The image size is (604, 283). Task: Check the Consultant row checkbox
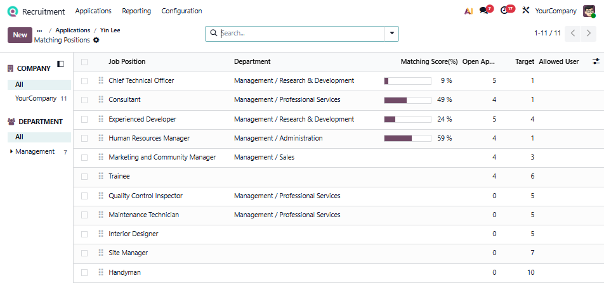coord(84,100)
